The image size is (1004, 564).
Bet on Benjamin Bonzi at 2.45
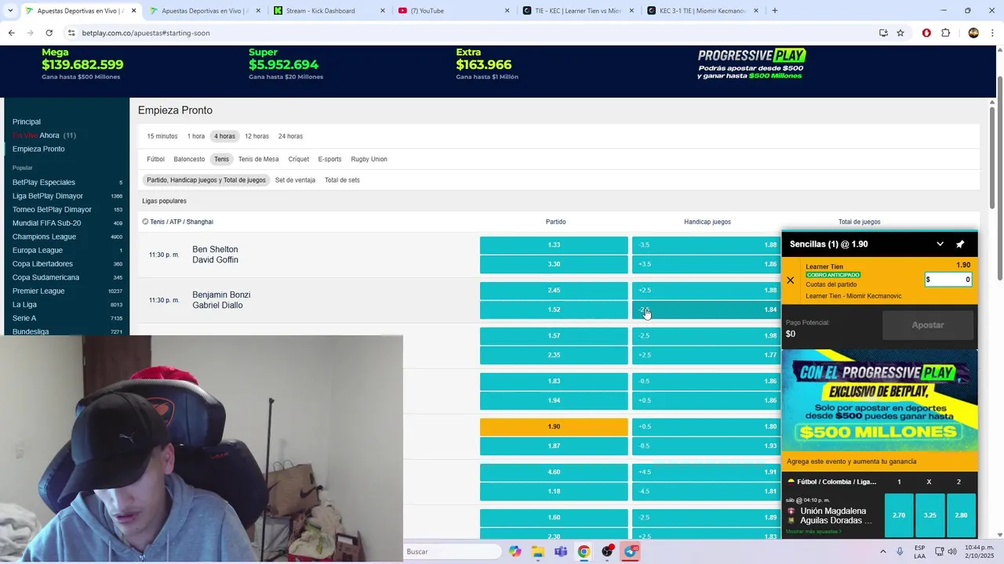(554, 291)
